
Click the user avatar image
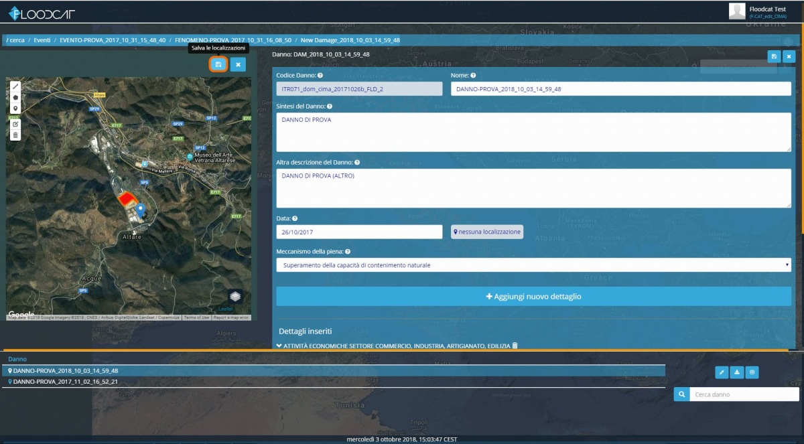pyautogui.click(x=737, y=11)
